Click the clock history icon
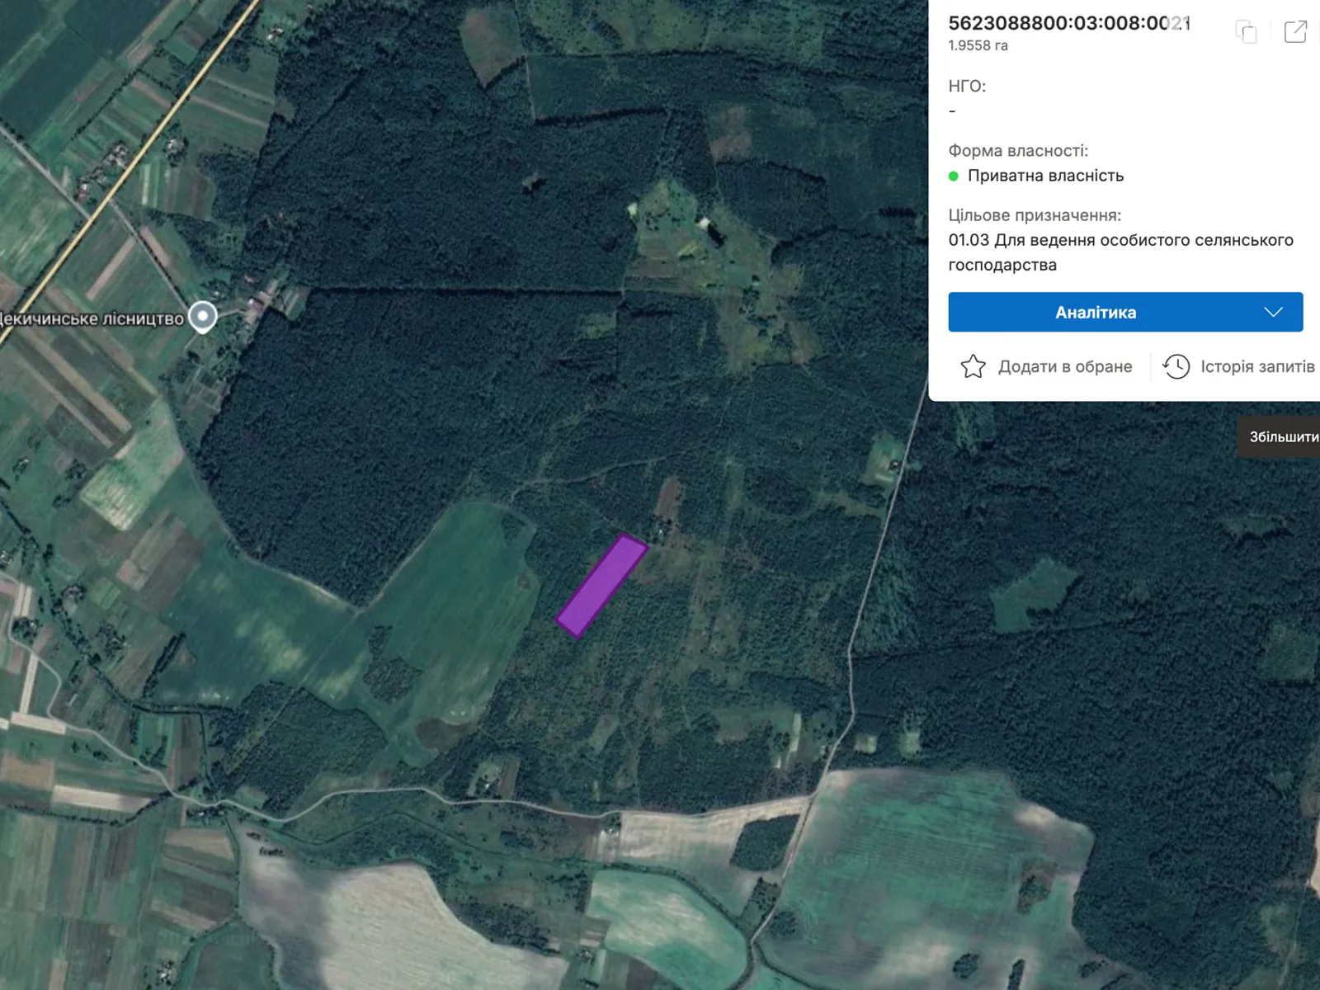 coord(1176,366)
